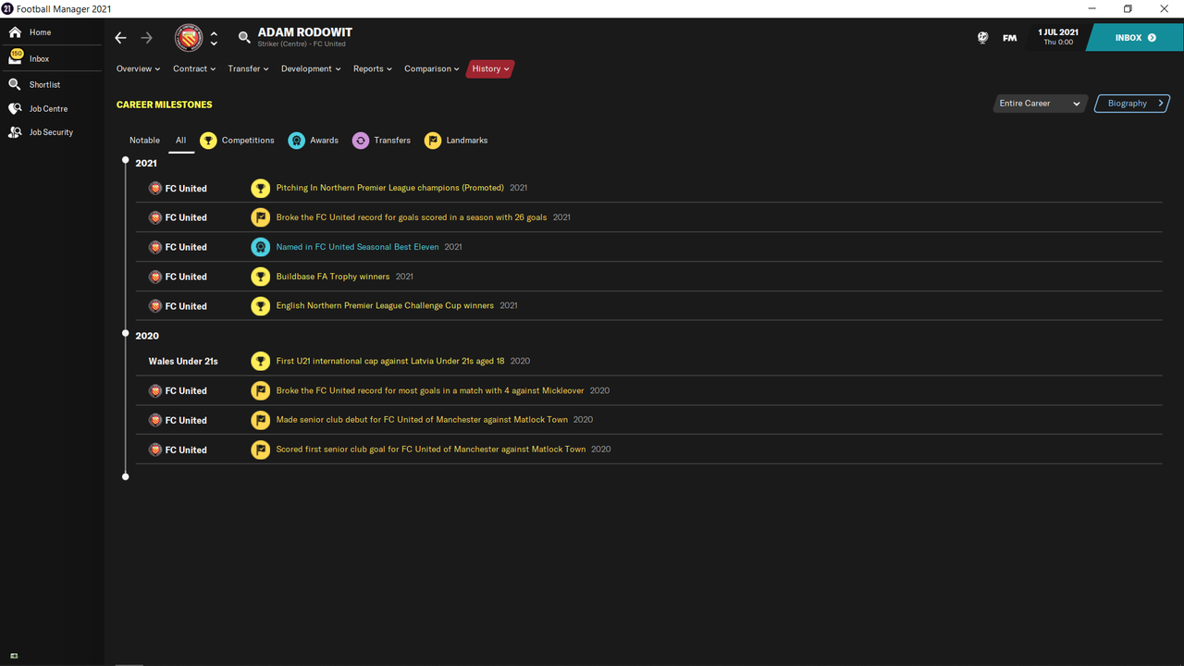The height and width of the screenshot is (666, 1184).
Task: Expand the Transfer dropdown menu
Action: coord(248,68)
